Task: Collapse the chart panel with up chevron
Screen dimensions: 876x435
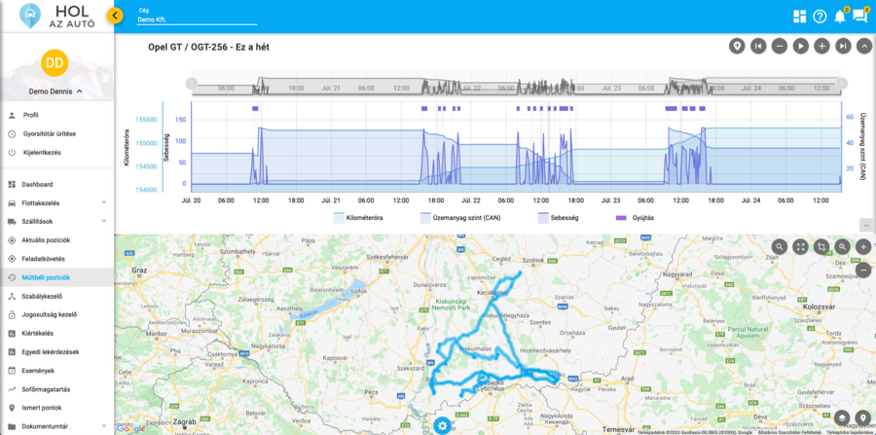Action: [x=863, y=46]
